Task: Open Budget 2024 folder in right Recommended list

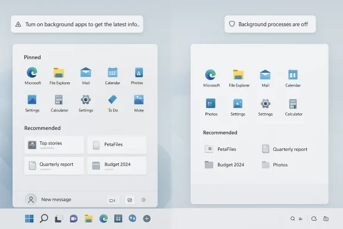Action: point(224,165)
